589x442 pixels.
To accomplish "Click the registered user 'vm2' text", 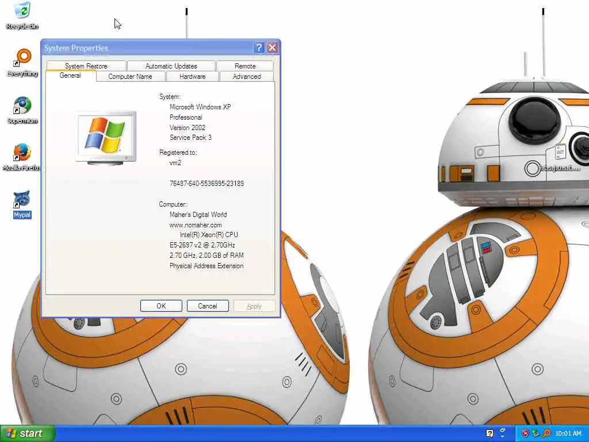I will (x=175, y=163).
